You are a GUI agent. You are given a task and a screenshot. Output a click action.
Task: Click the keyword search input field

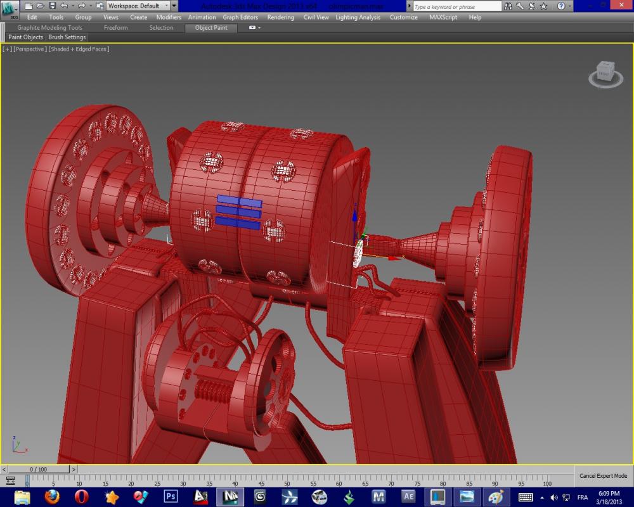tap(456, 6)
